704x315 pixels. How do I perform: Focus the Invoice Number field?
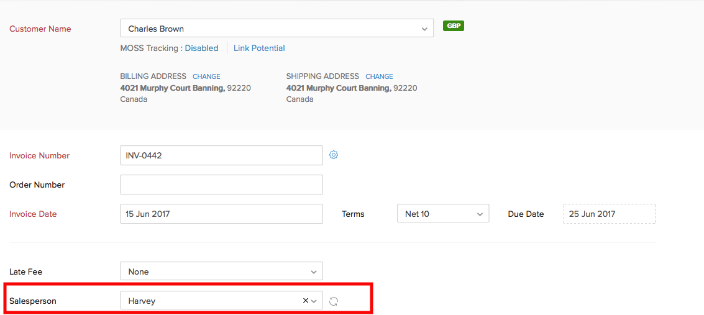coord(221,155)
